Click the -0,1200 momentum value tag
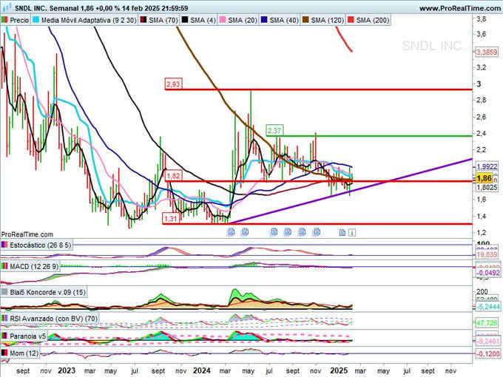This screenshot has width=503, height=377. click(488, 354)
